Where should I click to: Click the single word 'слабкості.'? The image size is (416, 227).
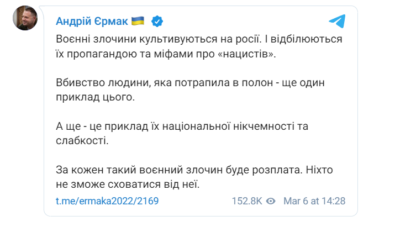coord(82,140)
